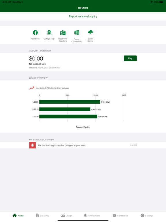Tap the Home tab house icon
166x222 pixels.
pyautogui.click(x=14, y=215)
